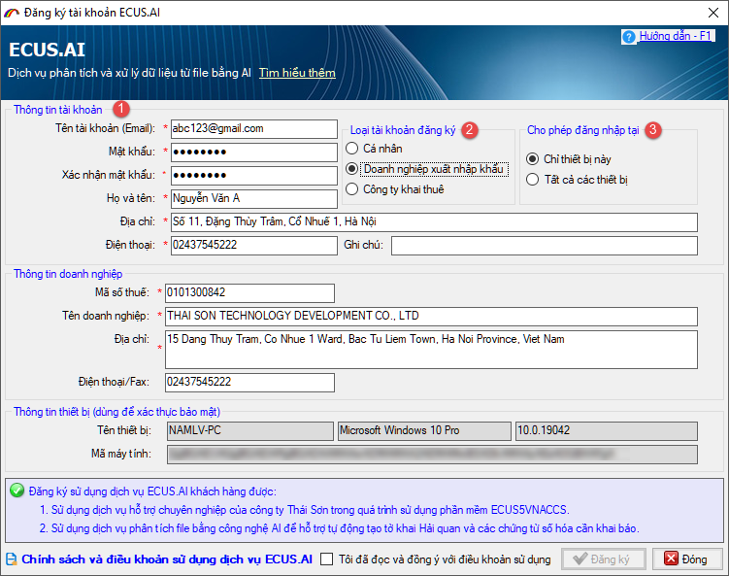Open the Hướng dẫn - F1 link
Image resolution: width=729 pixels, height=576 pixels.
676,36
